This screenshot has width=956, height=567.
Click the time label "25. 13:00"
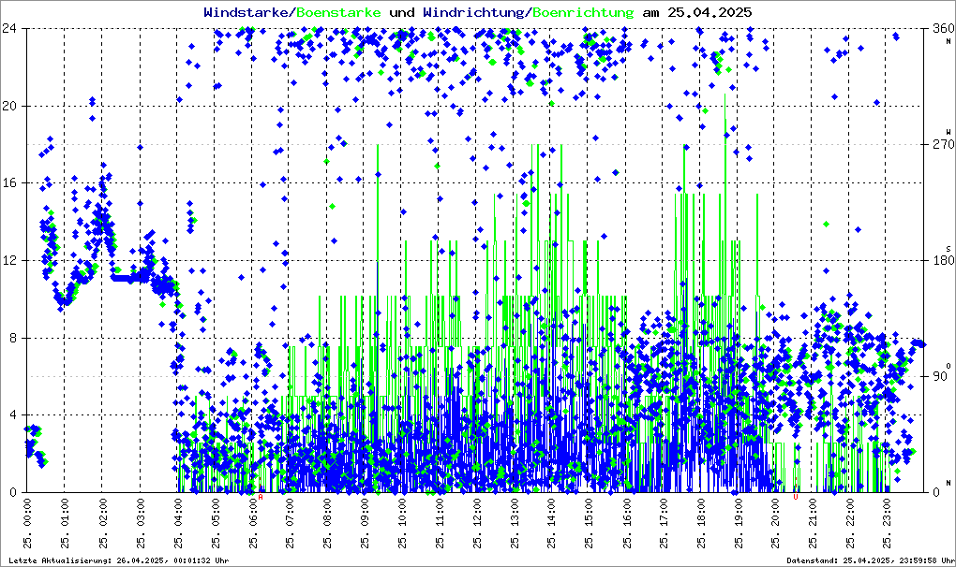514,523
